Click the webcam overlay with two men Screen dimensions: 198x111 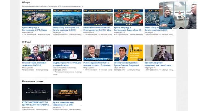[x=178, y=15]
